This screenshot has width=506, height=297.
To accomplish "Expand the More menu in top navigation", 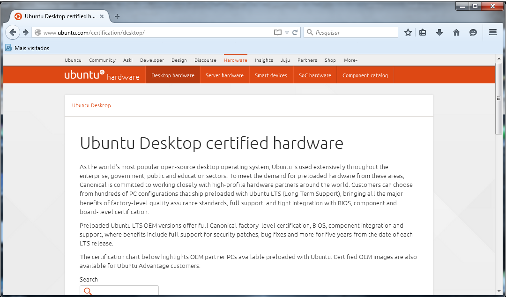I will coord(350,60).
